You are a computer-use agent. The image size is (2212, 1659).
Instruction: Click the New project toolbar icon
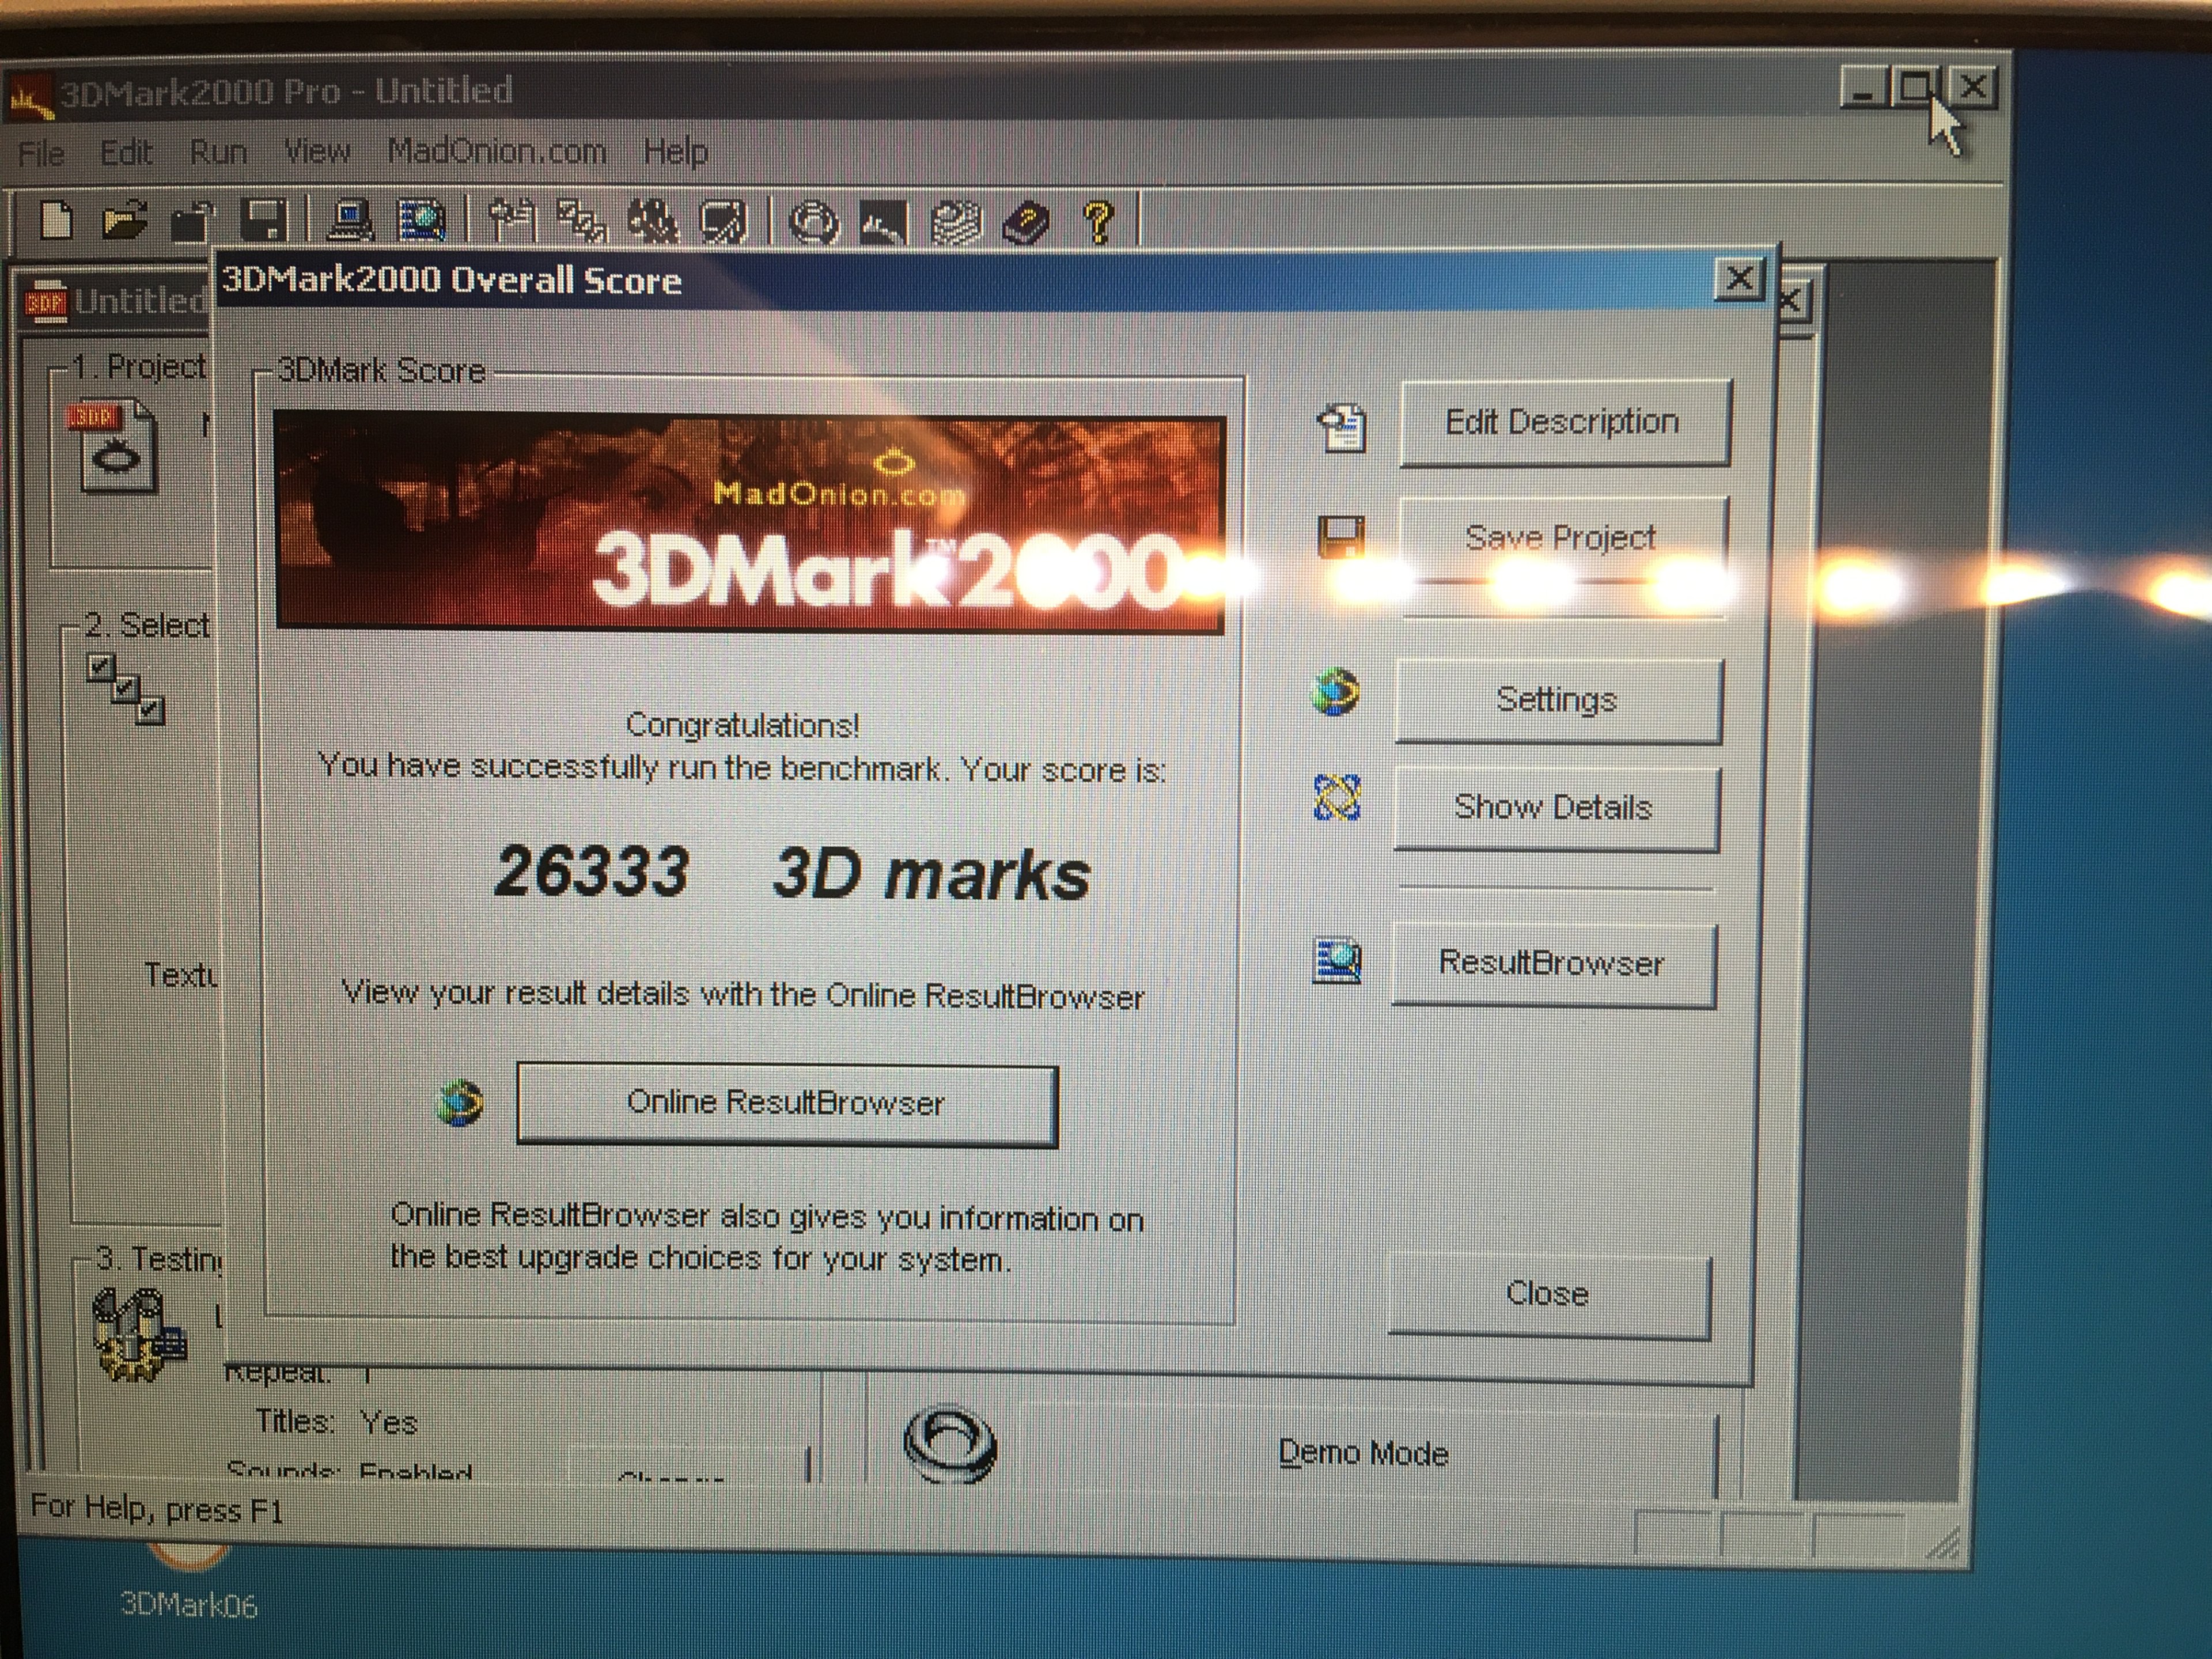click(x=56, y=219)
